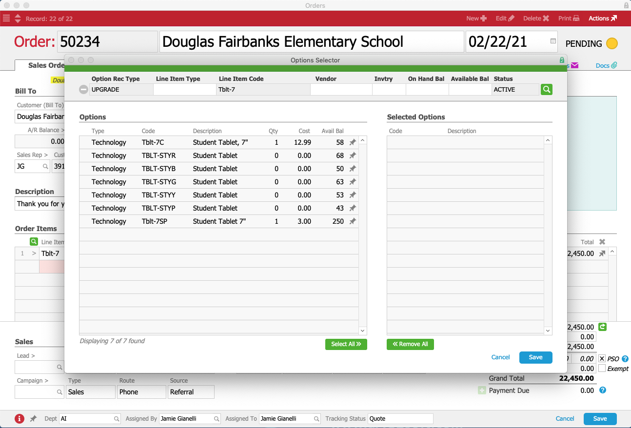
Task: Click Cancel in the Options Selector dialog
Action: click(x=500, y=357)
